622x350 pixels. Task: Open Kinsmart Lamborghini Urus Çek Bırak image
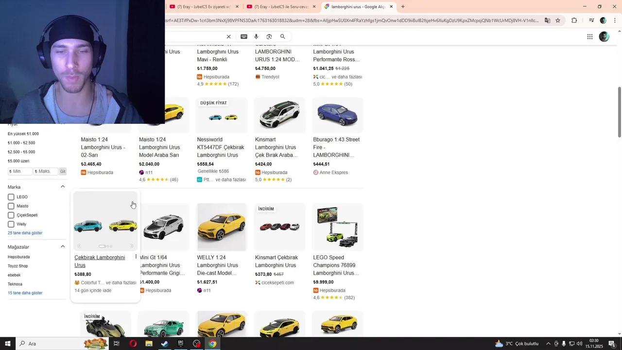coord(279,115)
